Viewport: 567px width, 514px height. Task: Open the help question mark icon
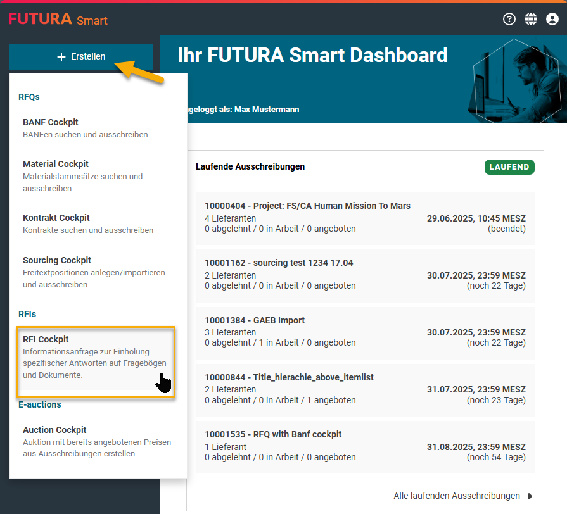[509, 19]
